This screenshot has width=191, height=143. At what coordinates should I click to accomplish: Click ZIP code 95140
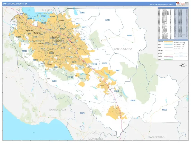107,20
